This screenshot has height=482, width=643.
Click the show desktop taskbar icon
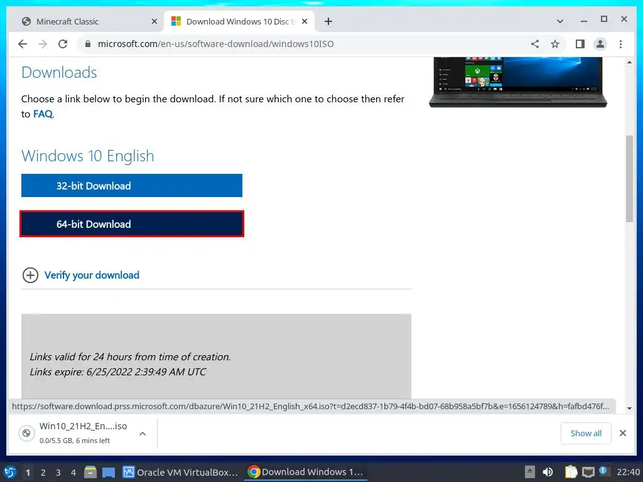coord(109,472)
